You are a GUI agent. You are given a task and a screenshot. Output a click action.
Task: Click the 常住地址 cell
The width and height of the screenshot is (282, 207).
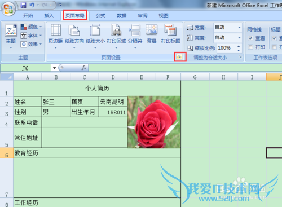(28, 138)
